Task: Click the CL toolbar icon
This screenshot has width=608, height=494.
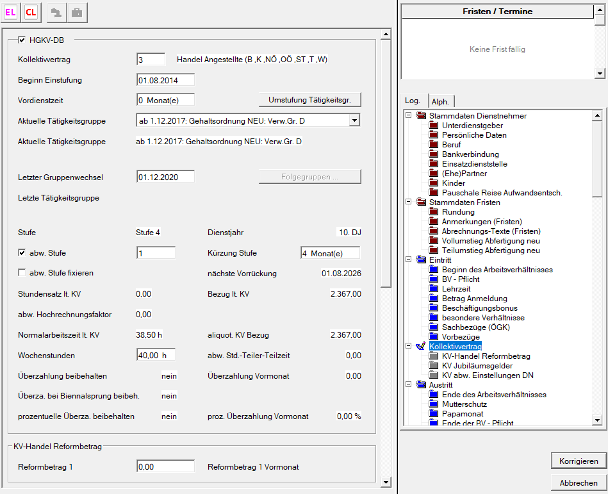Action: [x=31, y=12]
